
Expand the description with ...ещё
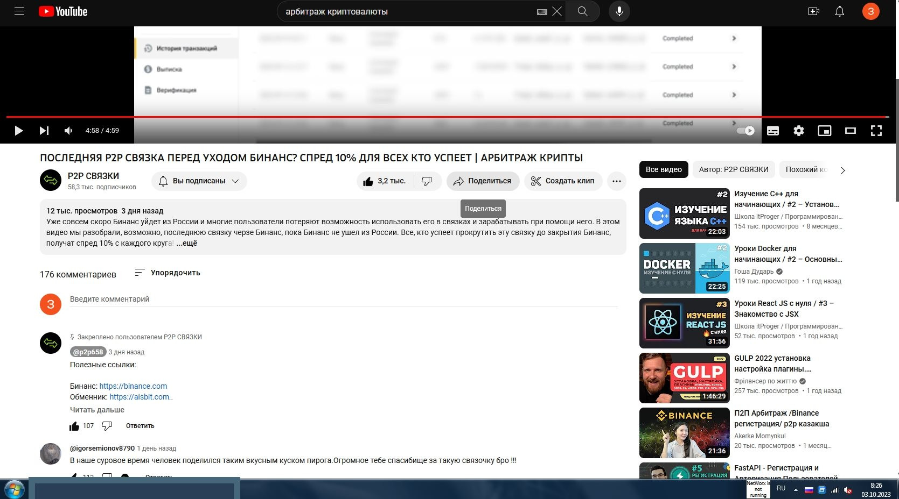click(x=187, y=243)
